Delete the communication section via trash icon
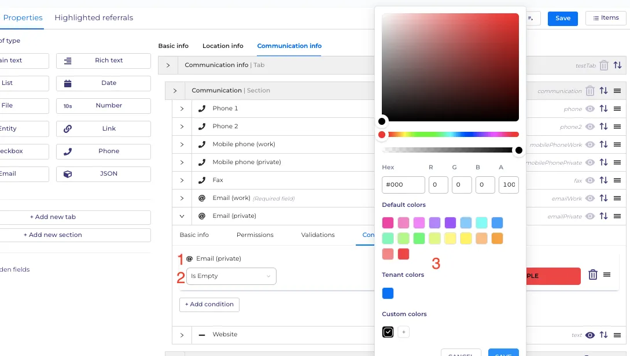 point(590,91)
